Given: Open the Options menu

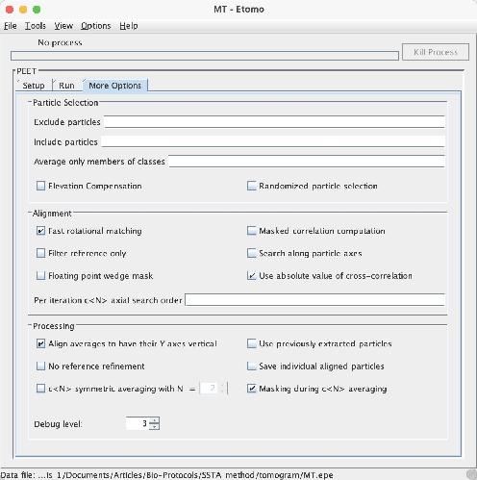Looking at the screenshot, I should (x=95, y=26).
